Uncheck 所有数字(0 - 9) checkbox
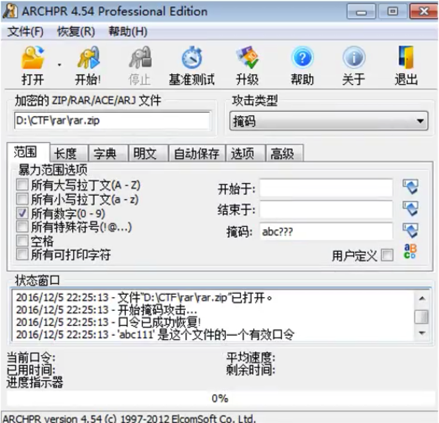This screenshot has width=439, height=423. click(22, 213)
